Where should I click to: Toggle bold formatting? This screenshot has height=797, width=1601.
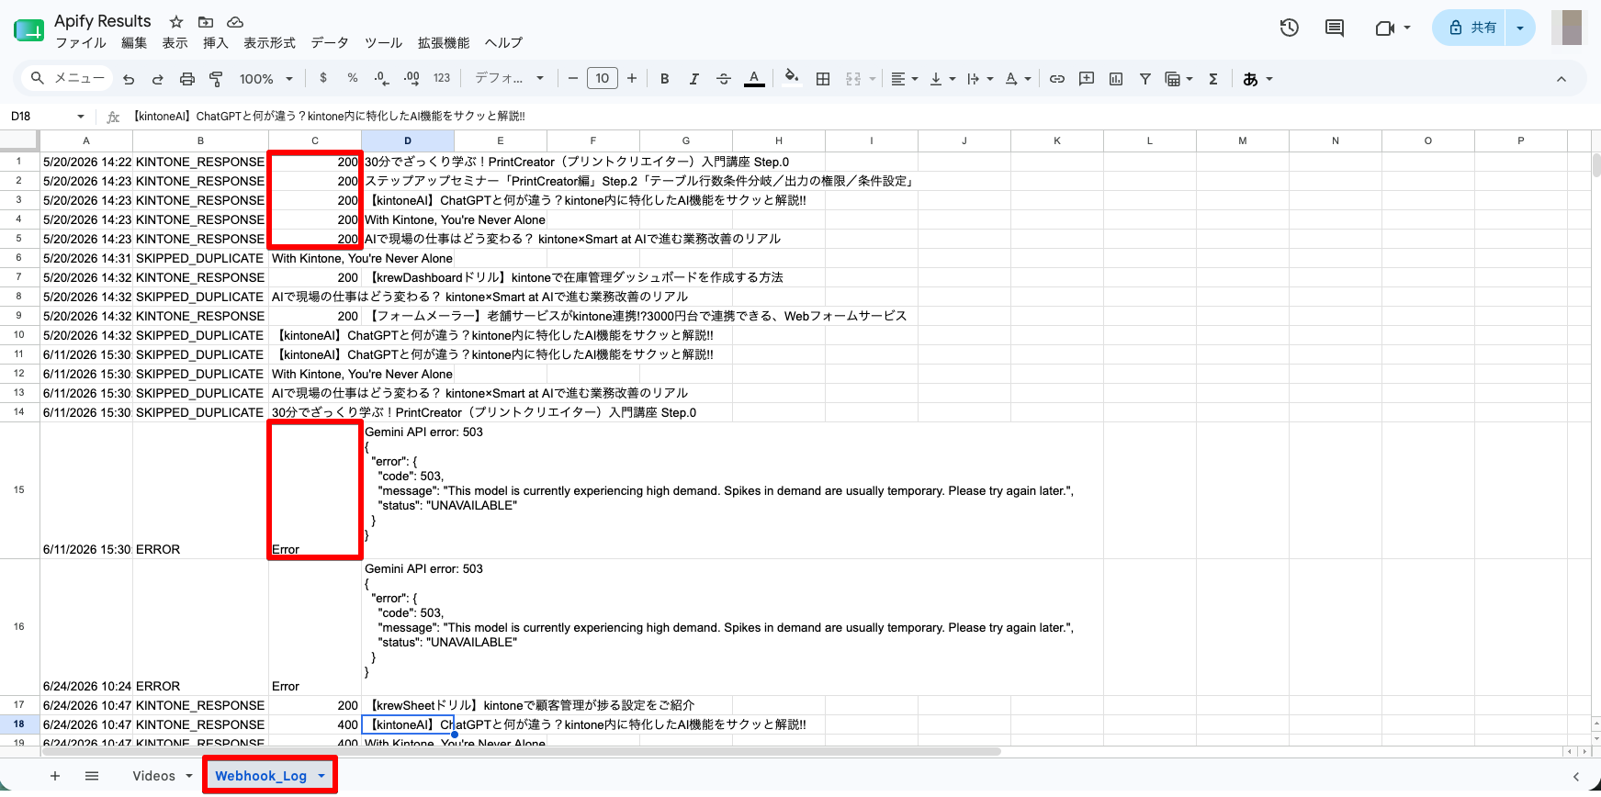pos(665,79)
